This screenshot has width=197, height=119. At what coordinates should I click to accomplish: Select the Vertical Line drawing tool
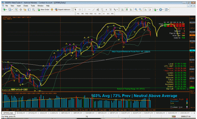pos(85,9)
